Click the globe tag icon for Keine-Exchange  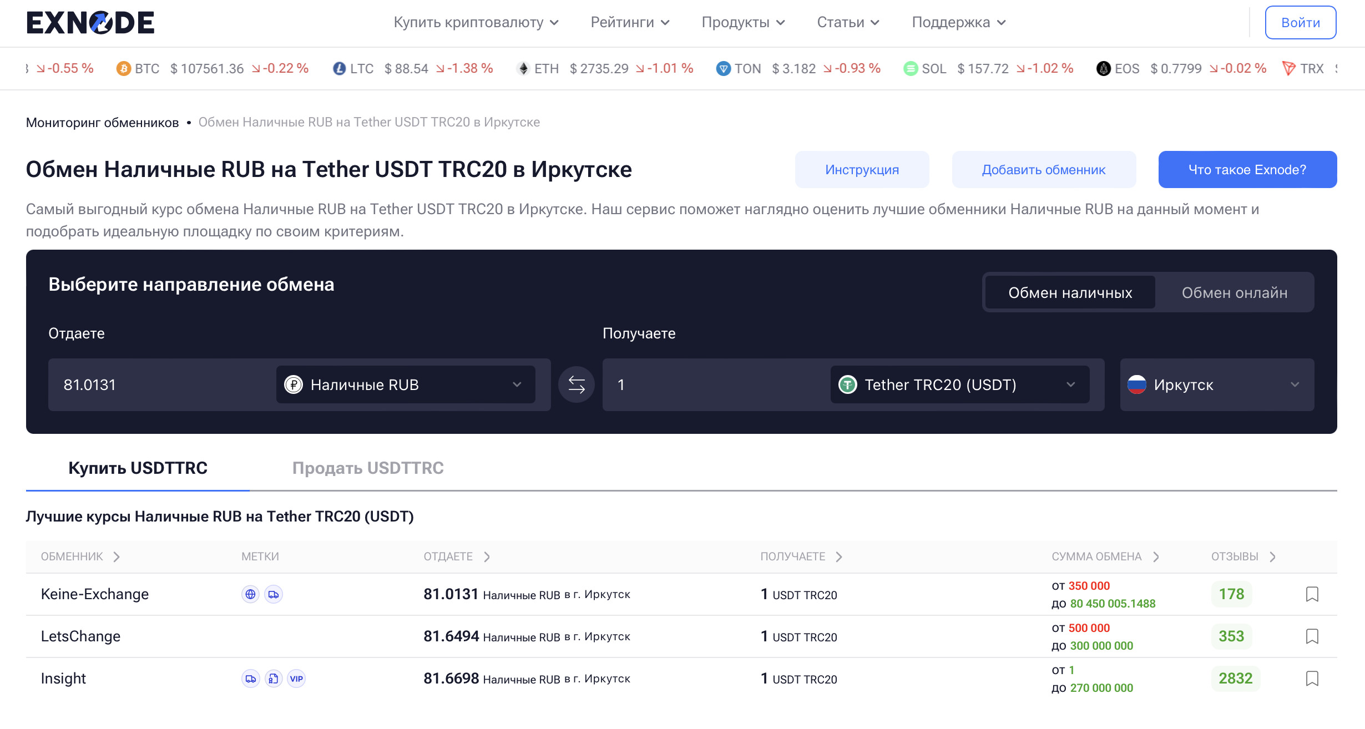(x=250, y=594)
